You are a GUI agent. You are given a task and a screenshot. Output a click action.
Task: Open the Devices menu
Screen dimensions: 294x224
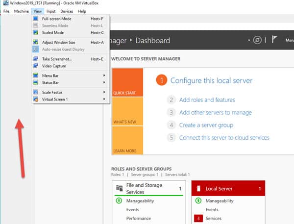tap(67, 11)
